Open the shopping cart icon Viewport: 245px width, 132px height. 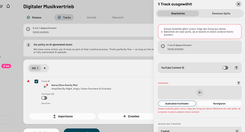tap(1, 6)
